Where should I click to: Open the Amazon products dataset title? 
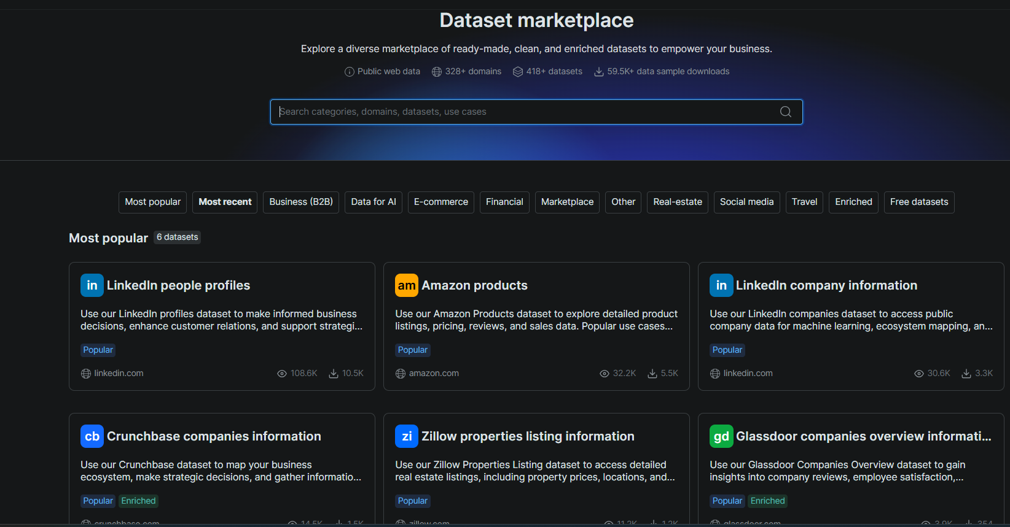pos(474,285)
